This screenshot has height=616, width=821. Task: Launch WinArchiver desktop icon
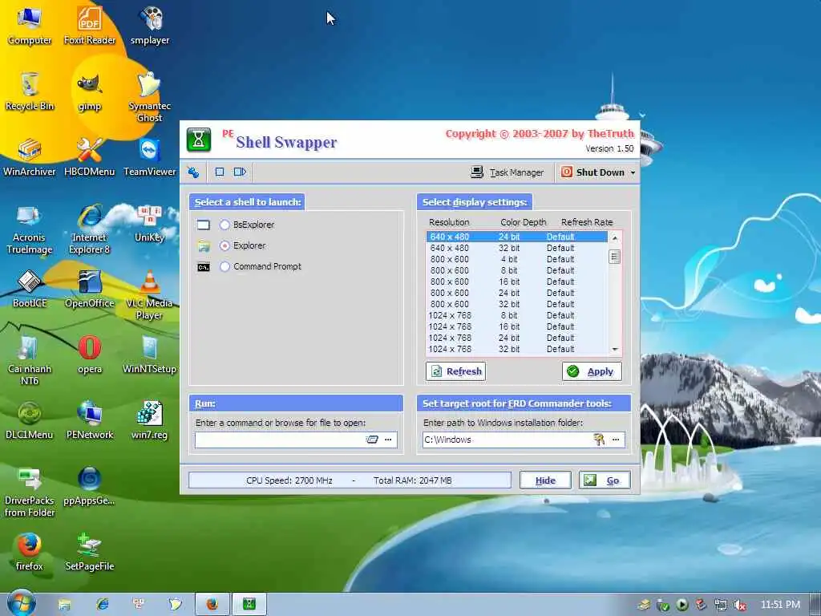30,156
